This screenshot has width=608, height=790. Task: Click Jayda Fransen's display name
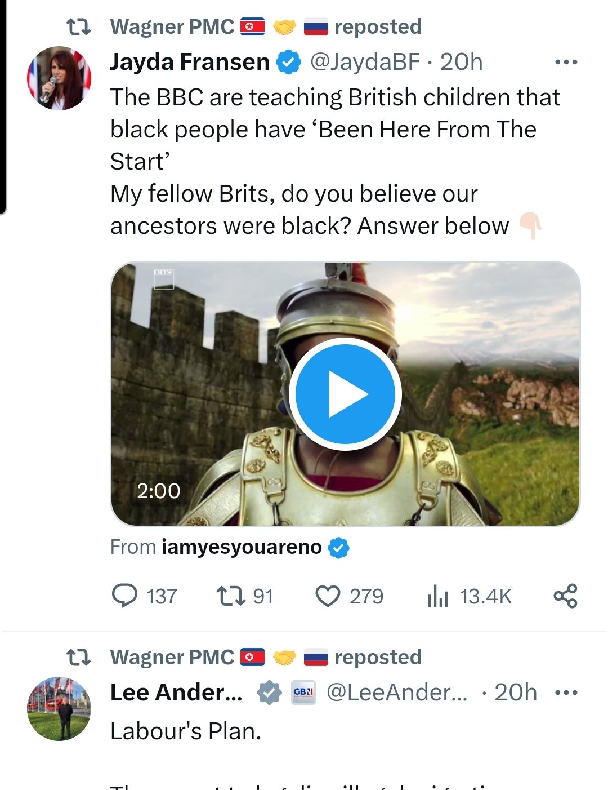pyautogui.click(x=190, y=62)
